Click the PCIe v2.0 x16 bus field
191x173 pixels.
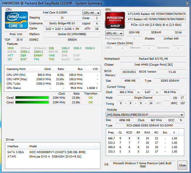coord(156,25)
